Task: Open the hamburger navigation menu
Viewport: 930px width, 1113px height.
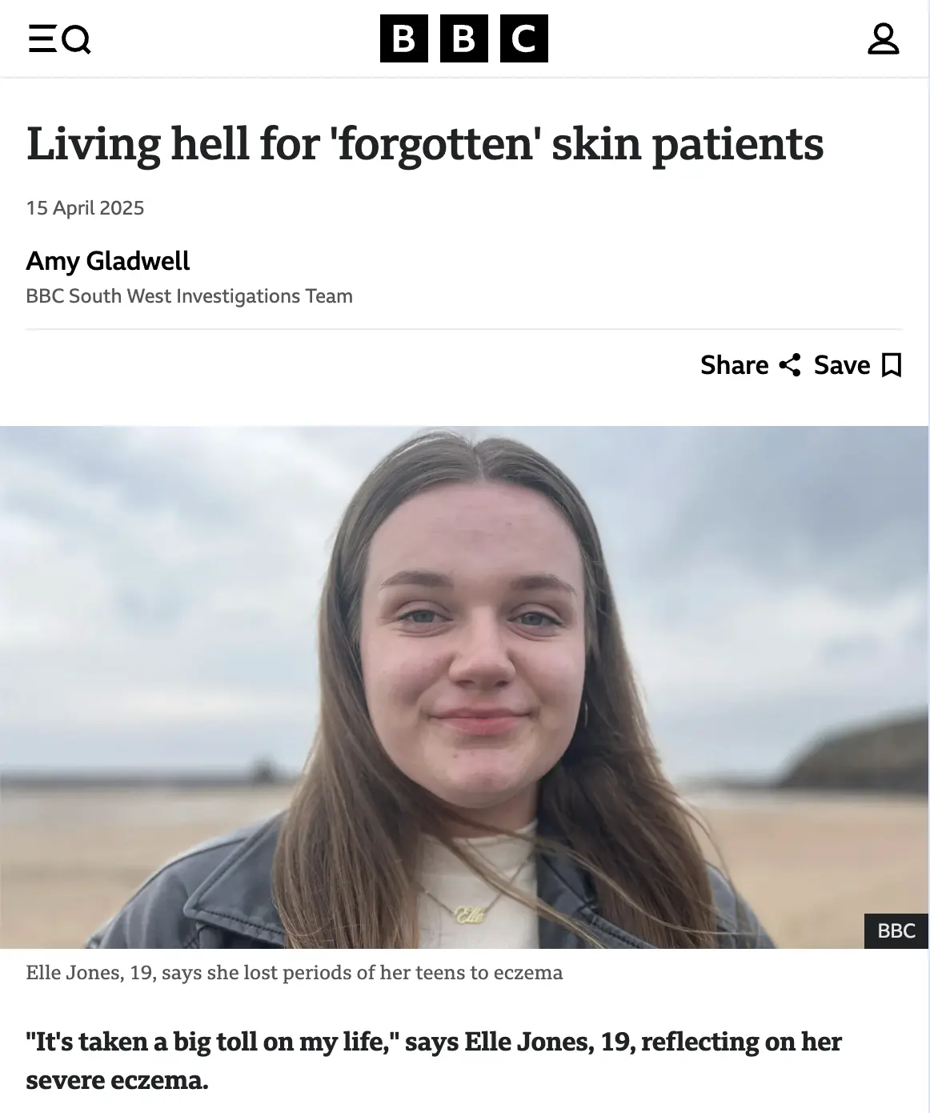Action: (x=42, y=38)
